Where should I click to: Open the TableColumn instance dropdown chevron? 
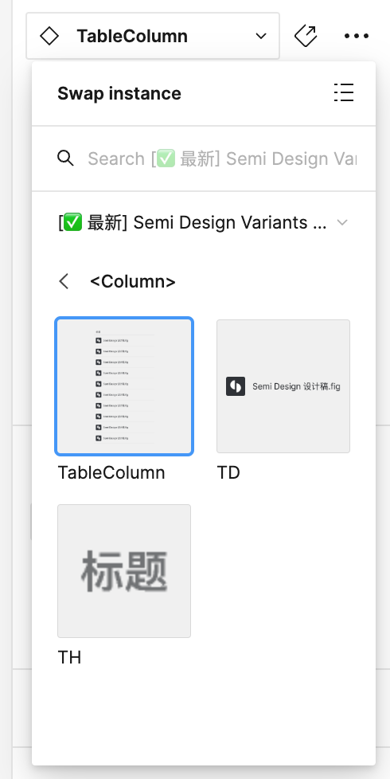coord(261,37)
